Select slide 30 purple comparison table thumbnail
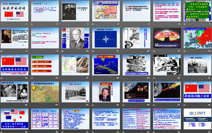 [45, 119]
